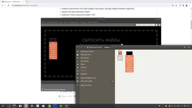
Task: Open the Вид menu in LosslessCut
Action: coord(61,22)
